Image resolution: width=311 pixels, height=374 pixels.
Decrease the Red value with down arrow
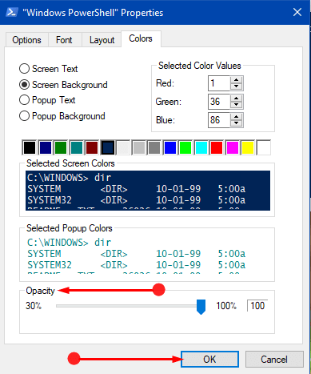click(236, 86)
